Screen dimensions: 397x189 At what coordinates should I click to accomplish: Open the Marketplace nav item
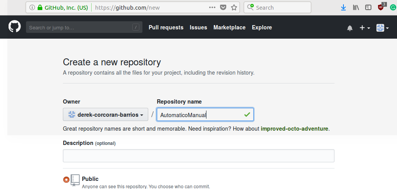(229, 27)
